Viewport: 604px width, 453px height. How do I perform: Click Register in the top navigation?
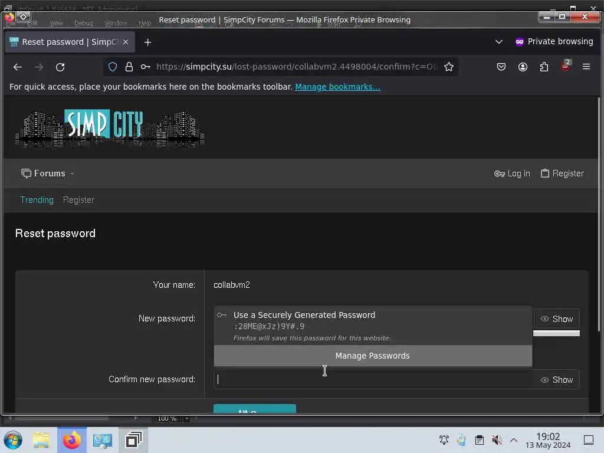[562, 173]
